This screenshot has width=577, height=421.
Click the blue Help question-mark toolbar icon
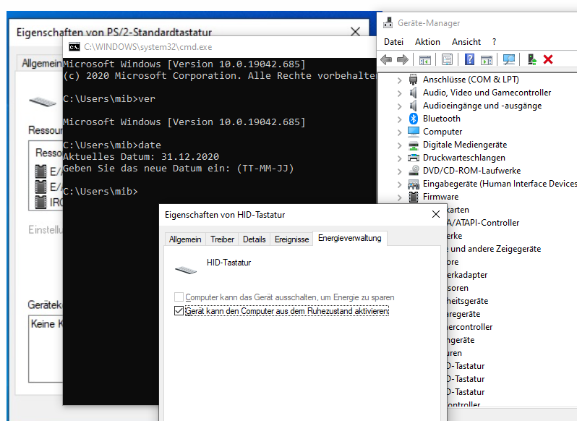pyautogui.click(x=469, y=59)
